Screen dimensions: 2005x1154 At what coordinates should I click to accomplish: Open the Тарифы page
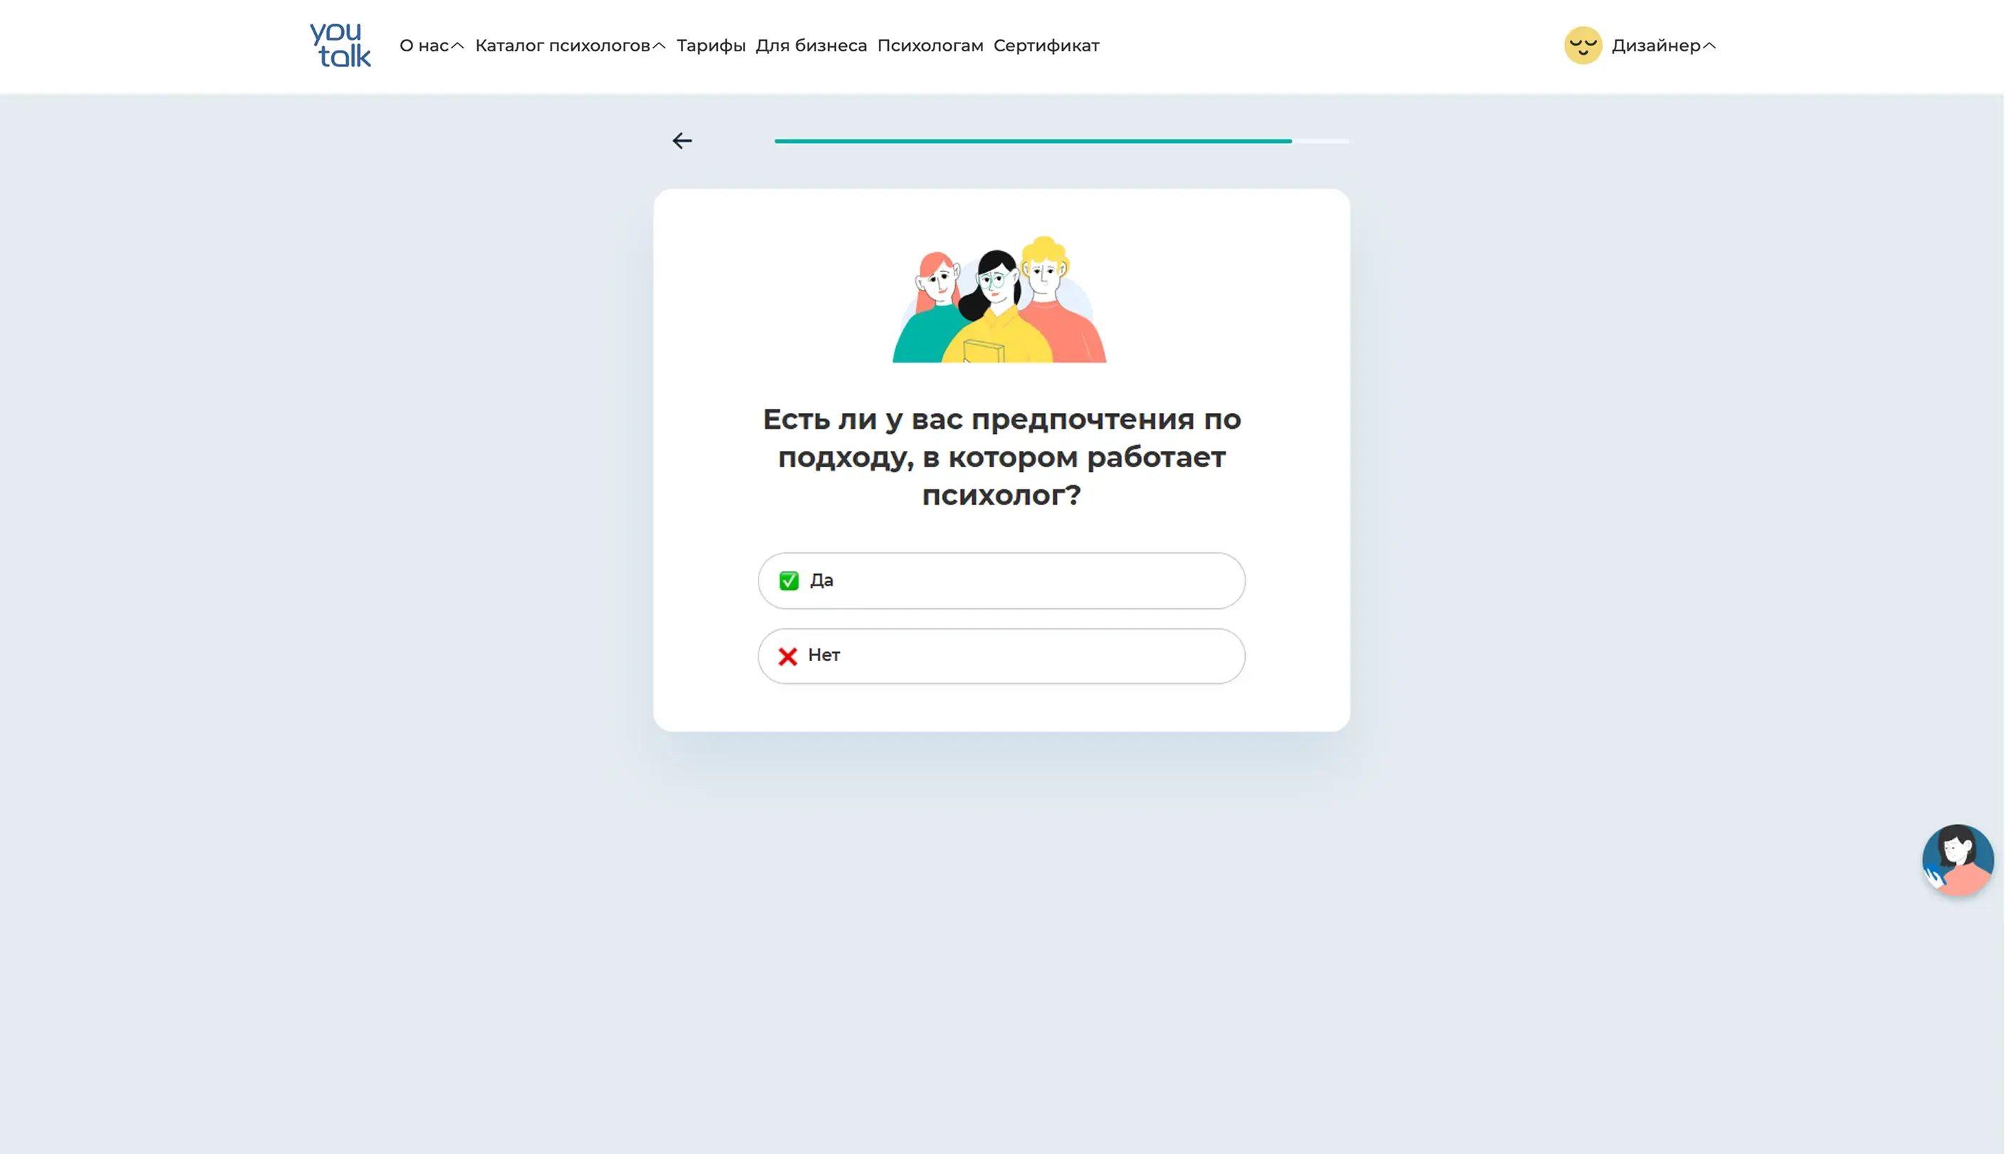711,46
